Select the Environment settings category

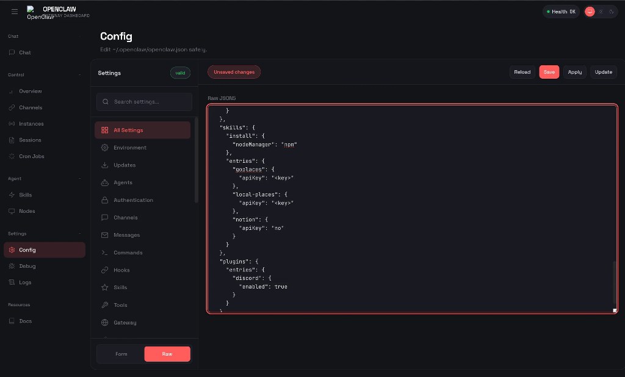pyautogui.click(x=142, y=148)
